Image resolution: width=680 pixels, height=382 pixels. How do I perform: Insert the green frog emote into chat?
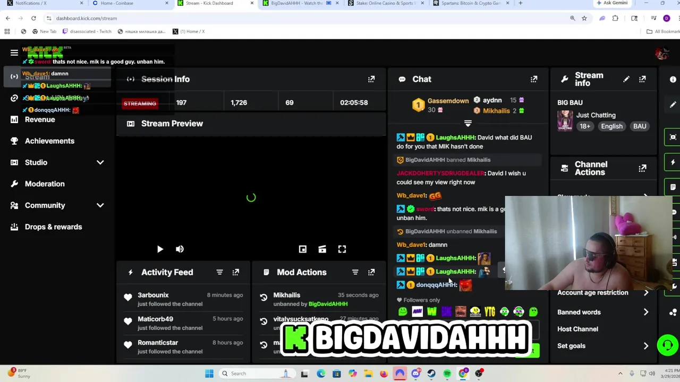pos(403,312)
